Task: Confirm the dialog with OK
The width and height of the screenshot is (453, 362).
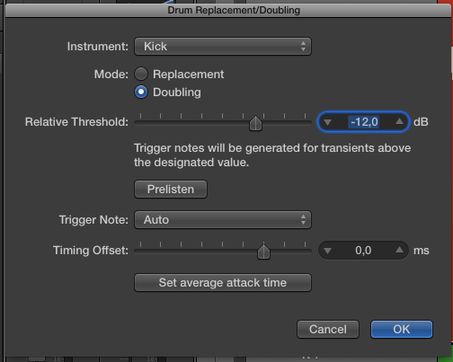Action: tap(402, 330)
